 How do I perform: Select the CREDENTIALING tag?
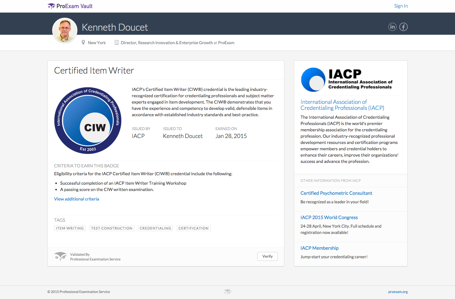tap(155, 228)
